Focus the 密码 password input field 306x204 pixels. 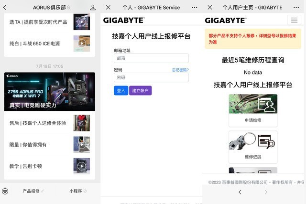coord(151,77)
